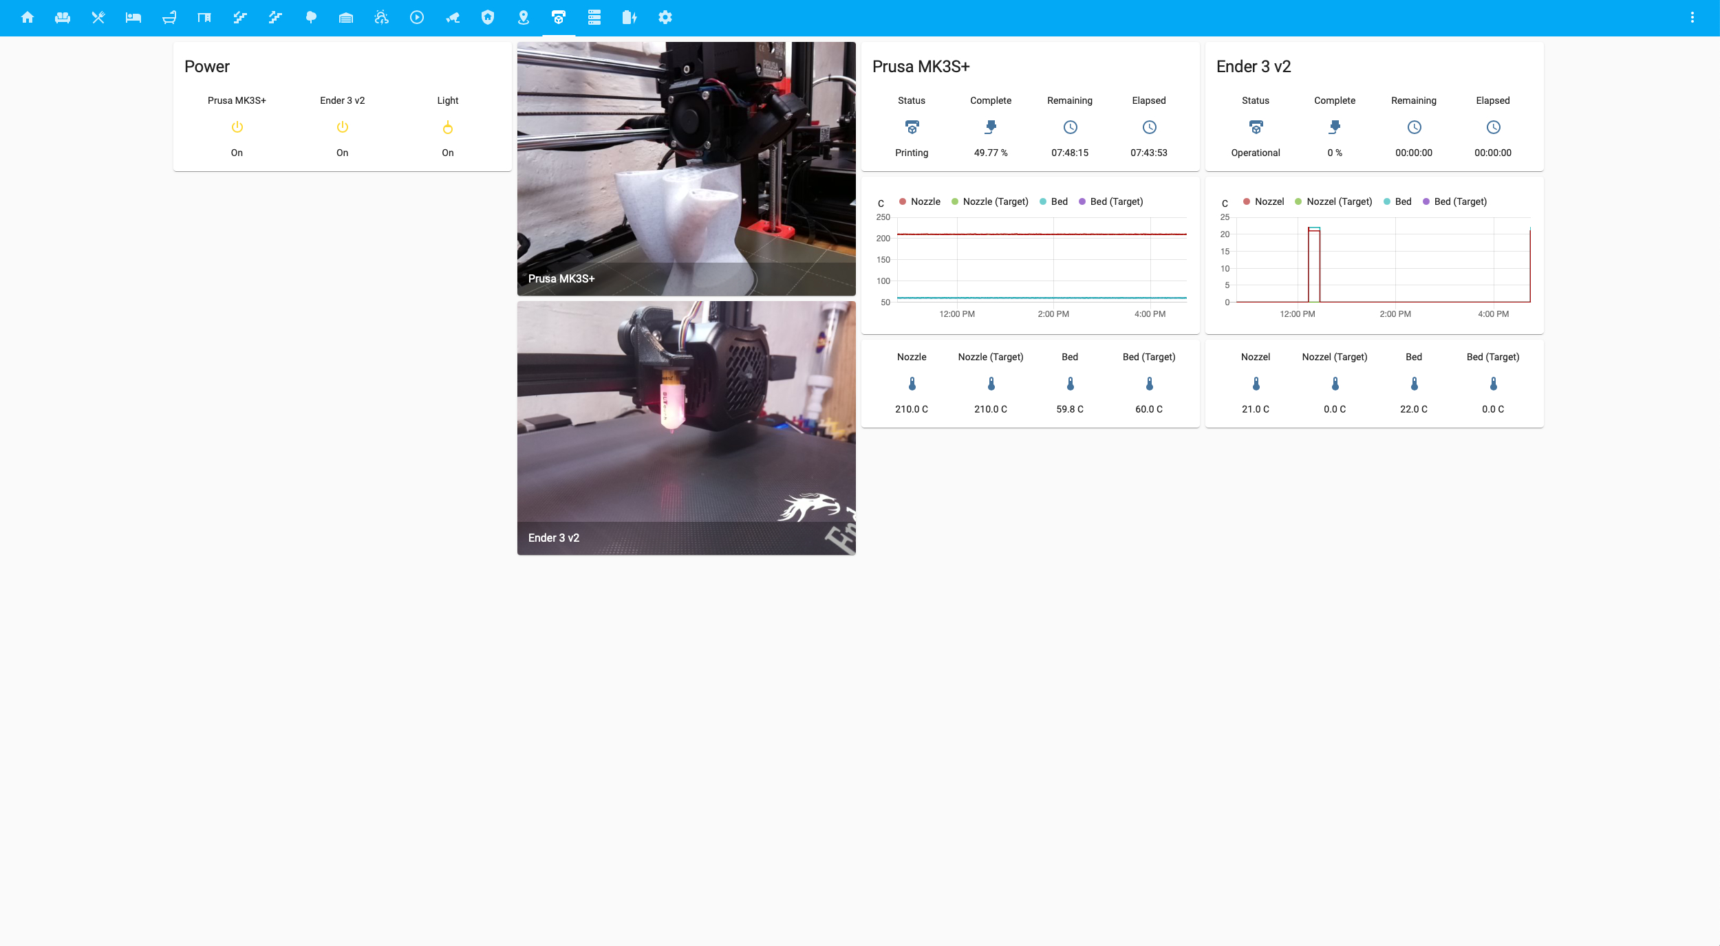The image size is (1720, 946).
Task: Toggle Ender 3 v2 power switch
Action: (x=342, y=127)
